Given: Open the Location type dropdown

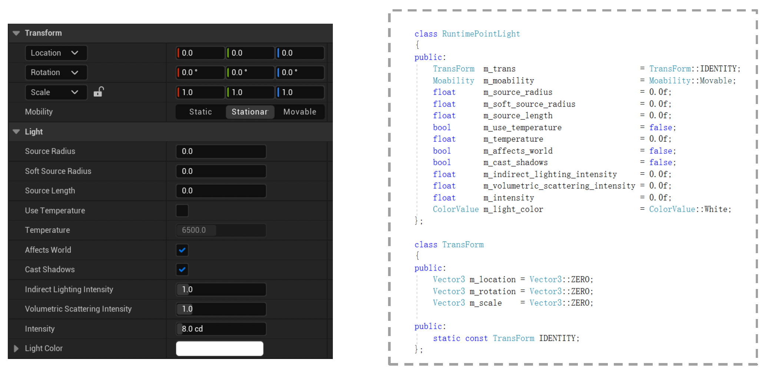Looking at the screenshot, I should 56,53.
